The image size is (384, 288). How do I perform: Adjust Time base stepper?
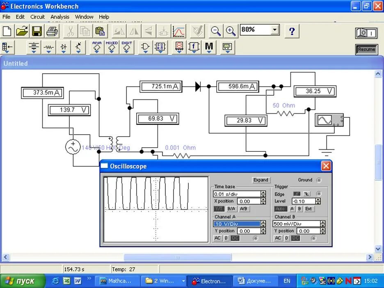263,194
